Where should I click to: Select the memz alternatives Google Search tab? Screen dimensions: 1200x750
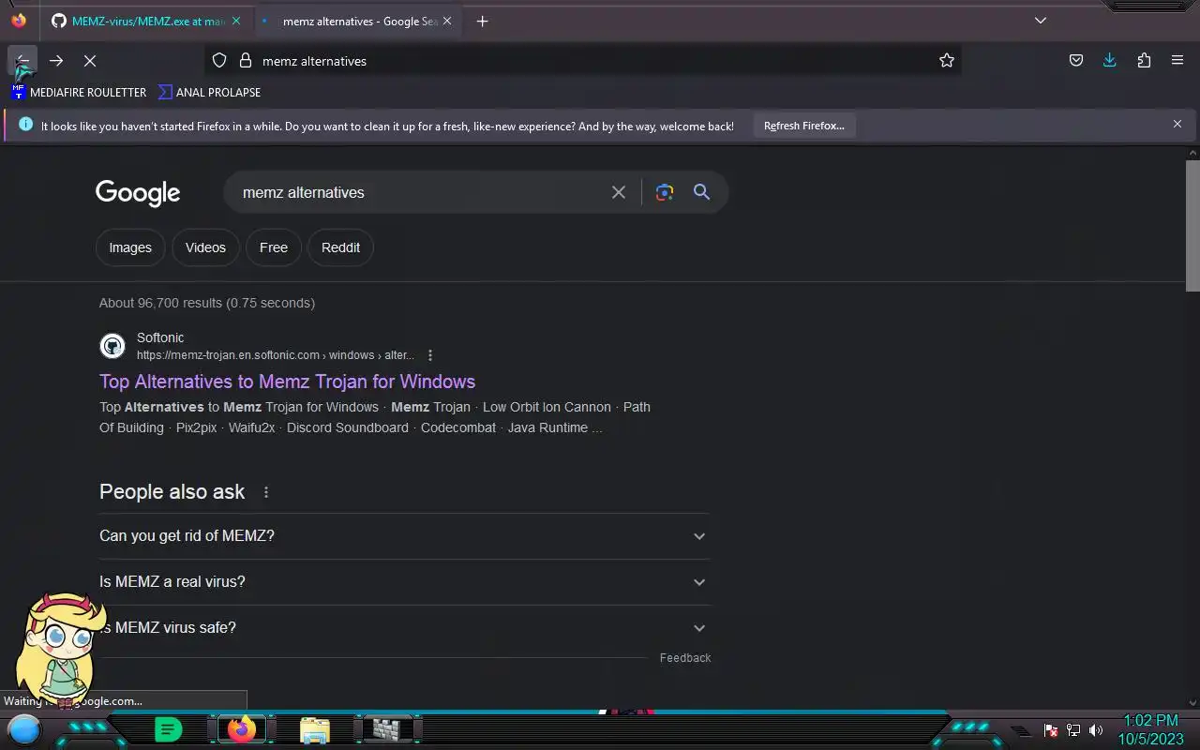(358, 21)
